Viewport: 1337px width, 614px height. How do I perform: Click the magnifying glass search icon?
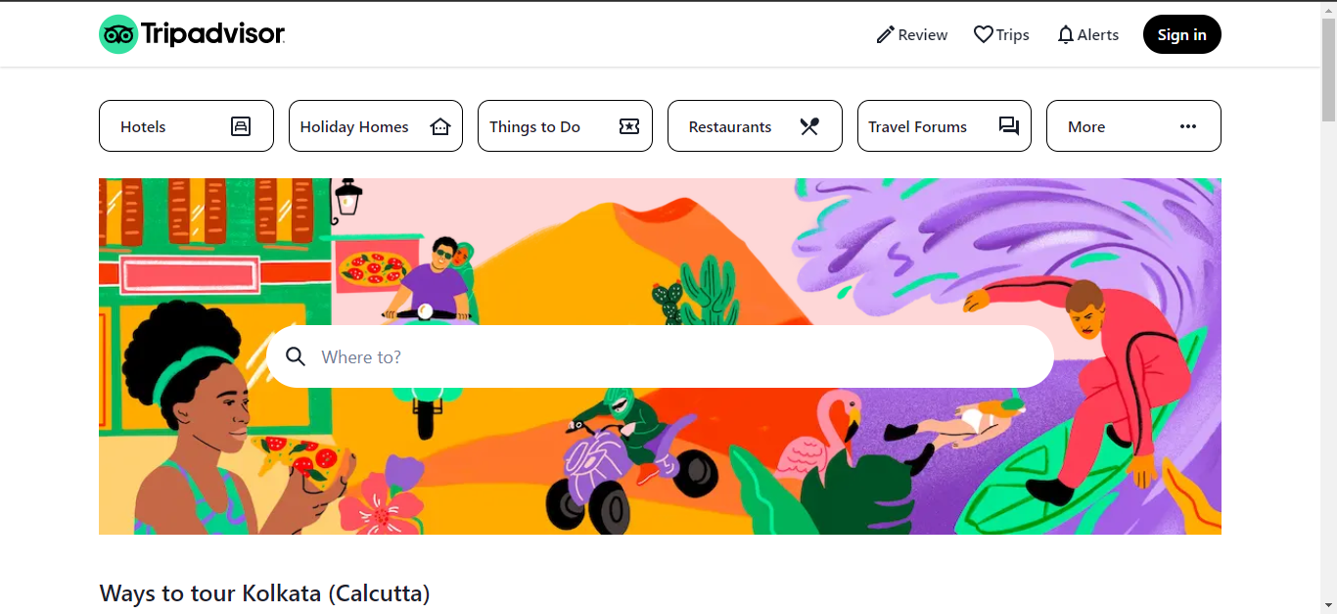coord(296,356)
